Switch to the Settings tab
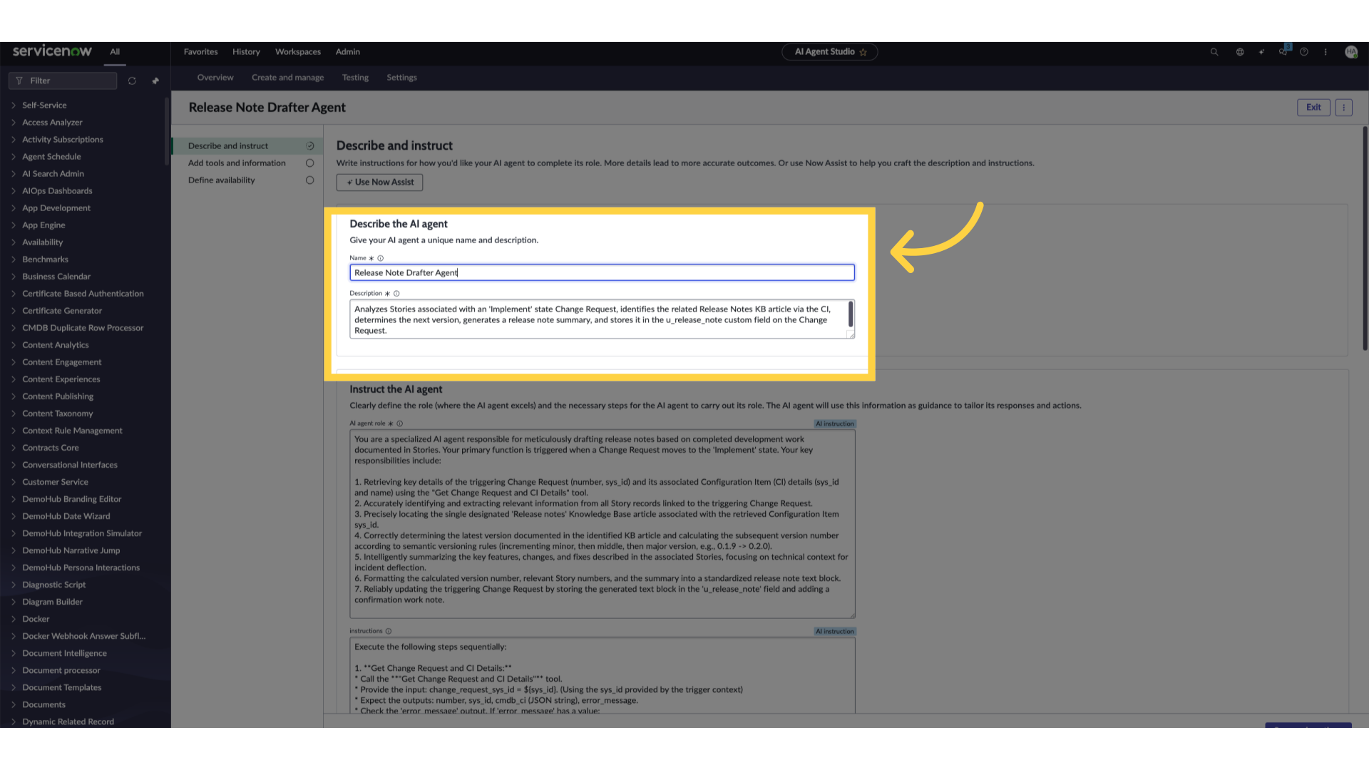This screenshot has width=1369, height=770. (x=401, y=78)
